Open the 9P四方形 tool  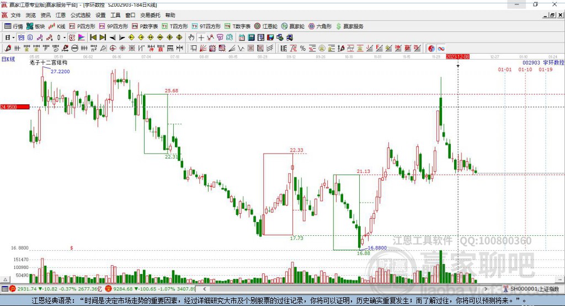click(x=114, y=27)
